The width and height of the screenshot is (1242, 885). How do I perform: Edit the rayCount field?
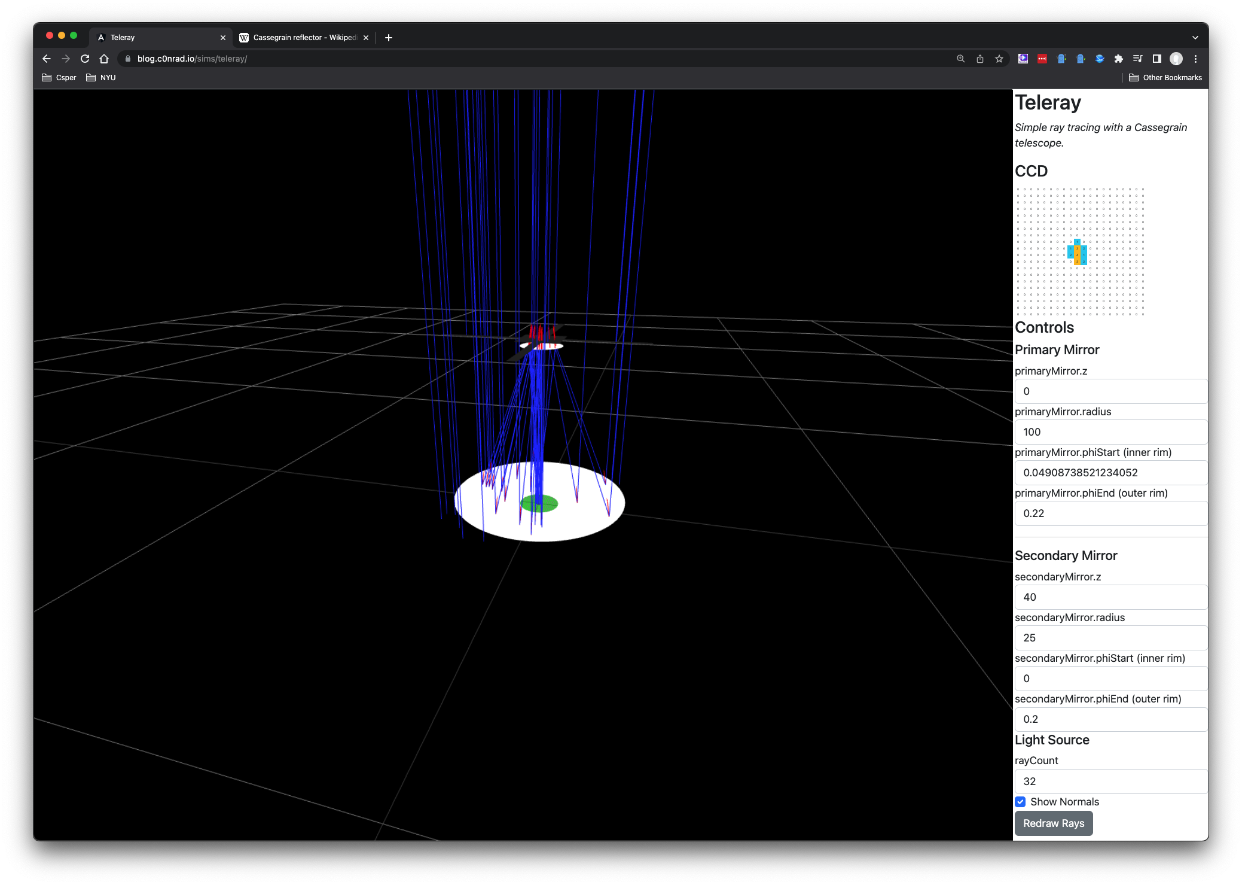pos(1110,781)
